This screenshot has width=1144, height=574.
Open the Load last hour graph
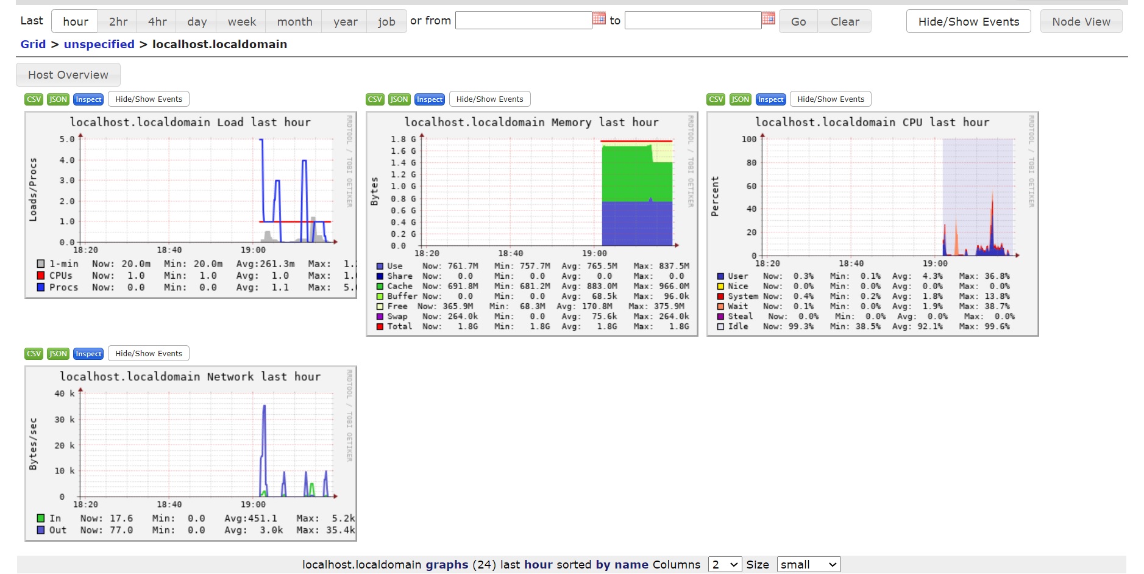coord(191,205)
